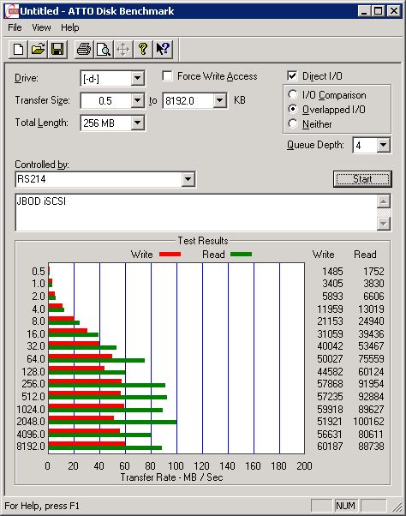This screenshot has width=406, height=516.
Task: Print results using the printer icon
Action: coord(84,50)
